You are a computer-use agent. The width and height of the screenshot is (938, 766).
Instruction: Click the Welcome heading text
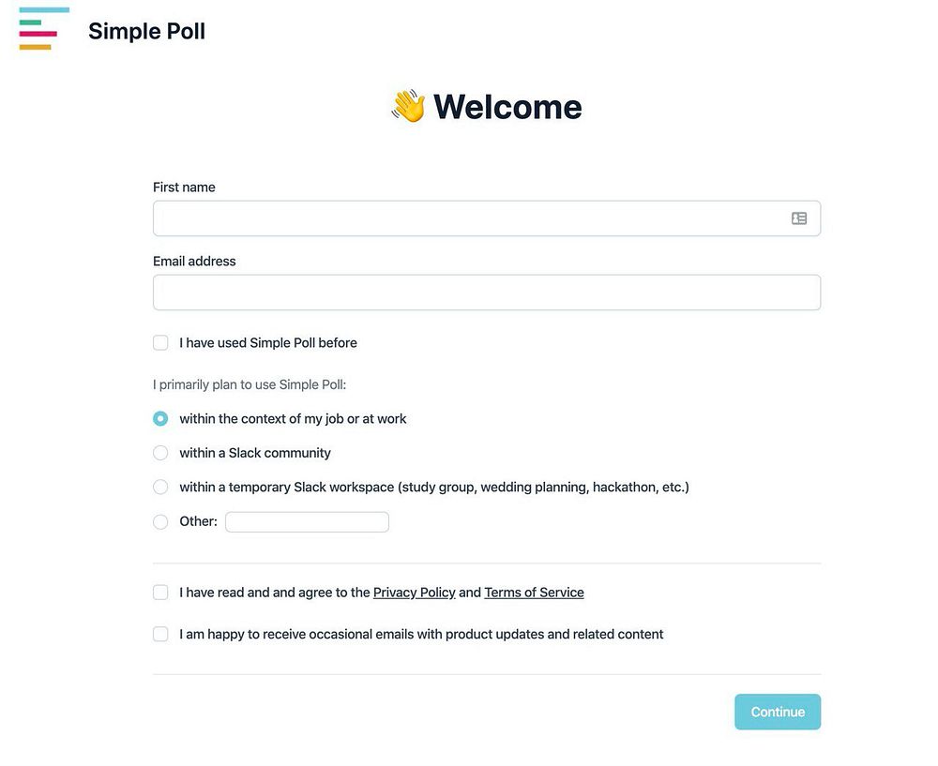tap(507, 107)
